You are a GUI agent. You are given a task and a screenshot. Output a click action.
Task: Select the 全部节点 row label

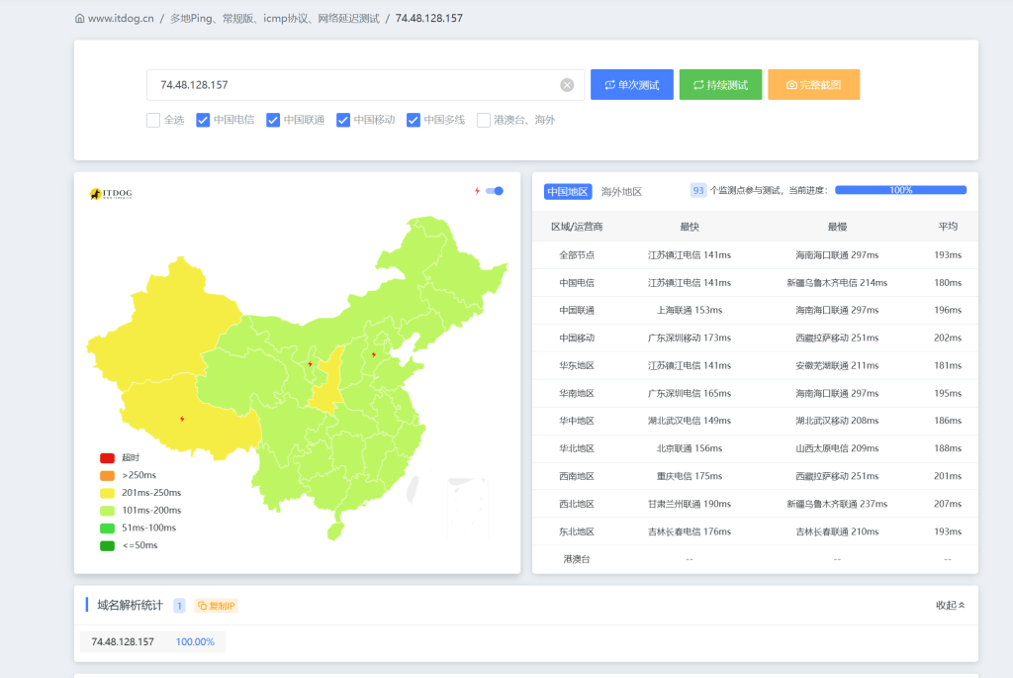tap(577, 255)
